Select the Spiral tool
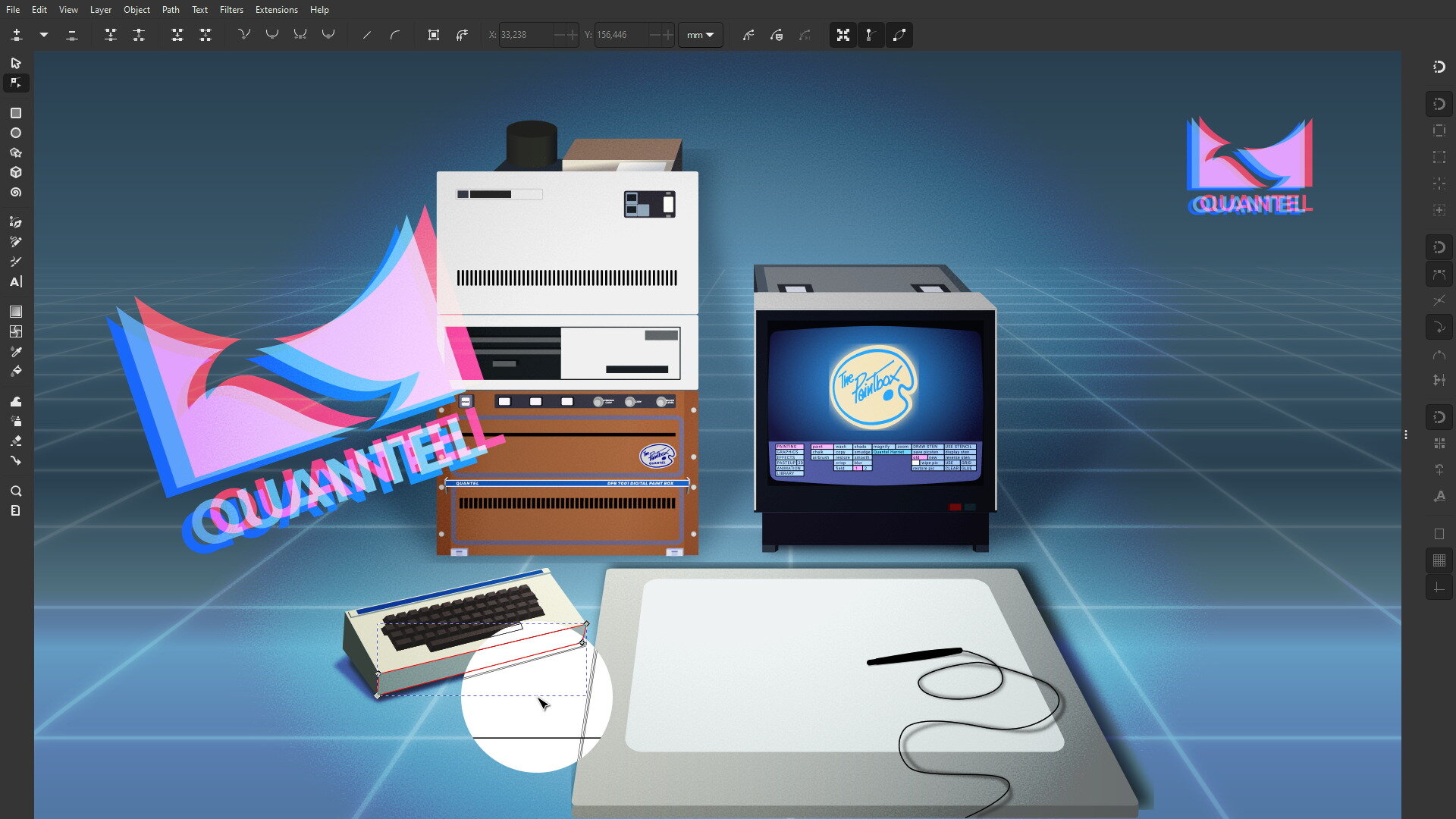 16,193
